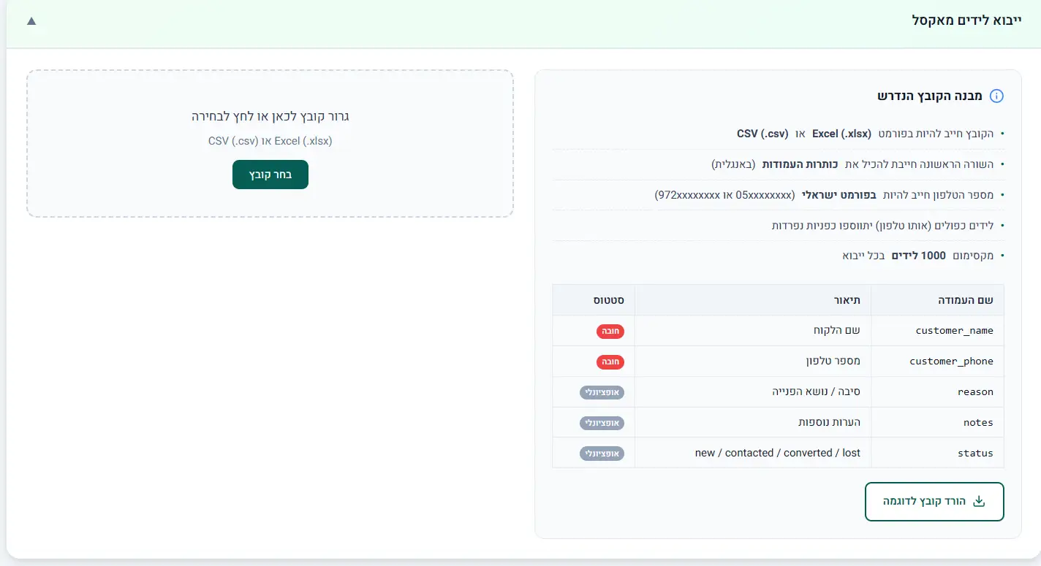
Task: Click the new / contacted / converted / lost description
Action: tap(777, 453)
